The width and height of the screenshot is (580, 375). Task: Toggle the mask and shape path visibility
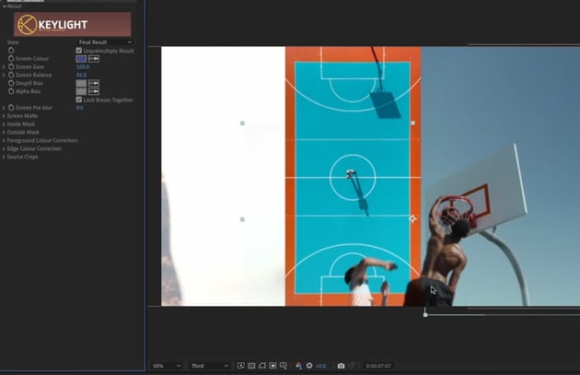click(262, 366)
